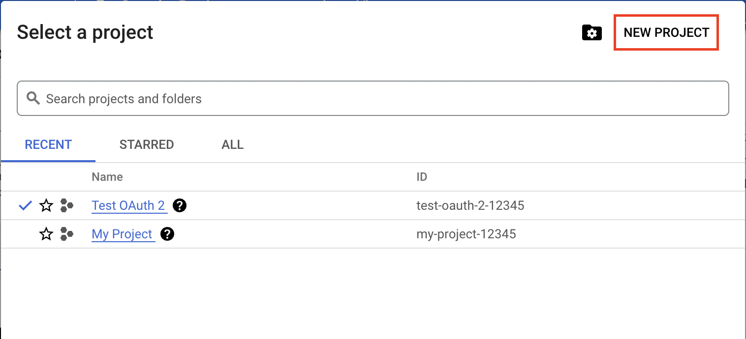The height and width of the screenshot is (339, 746).
Task: Click the organization icon next to Test OAuth 2
Action: (67, 205)
